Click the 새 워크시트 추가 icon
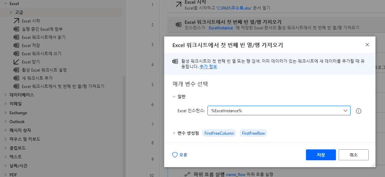385x177 pixels. click(16, 78)
